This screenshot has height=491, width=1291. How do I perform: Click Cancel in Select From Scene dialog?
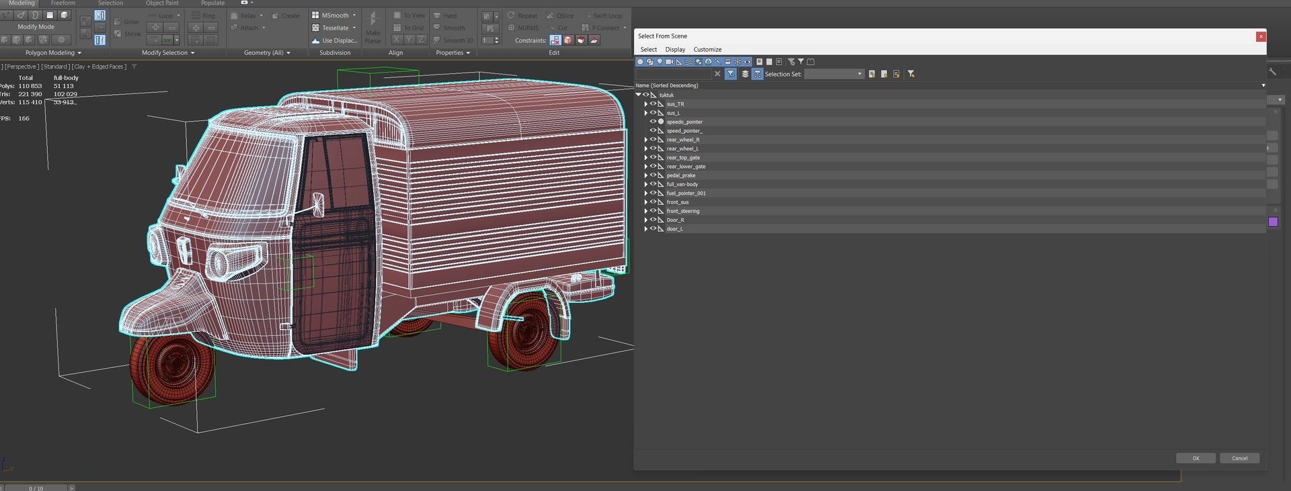coord(1239,458)
